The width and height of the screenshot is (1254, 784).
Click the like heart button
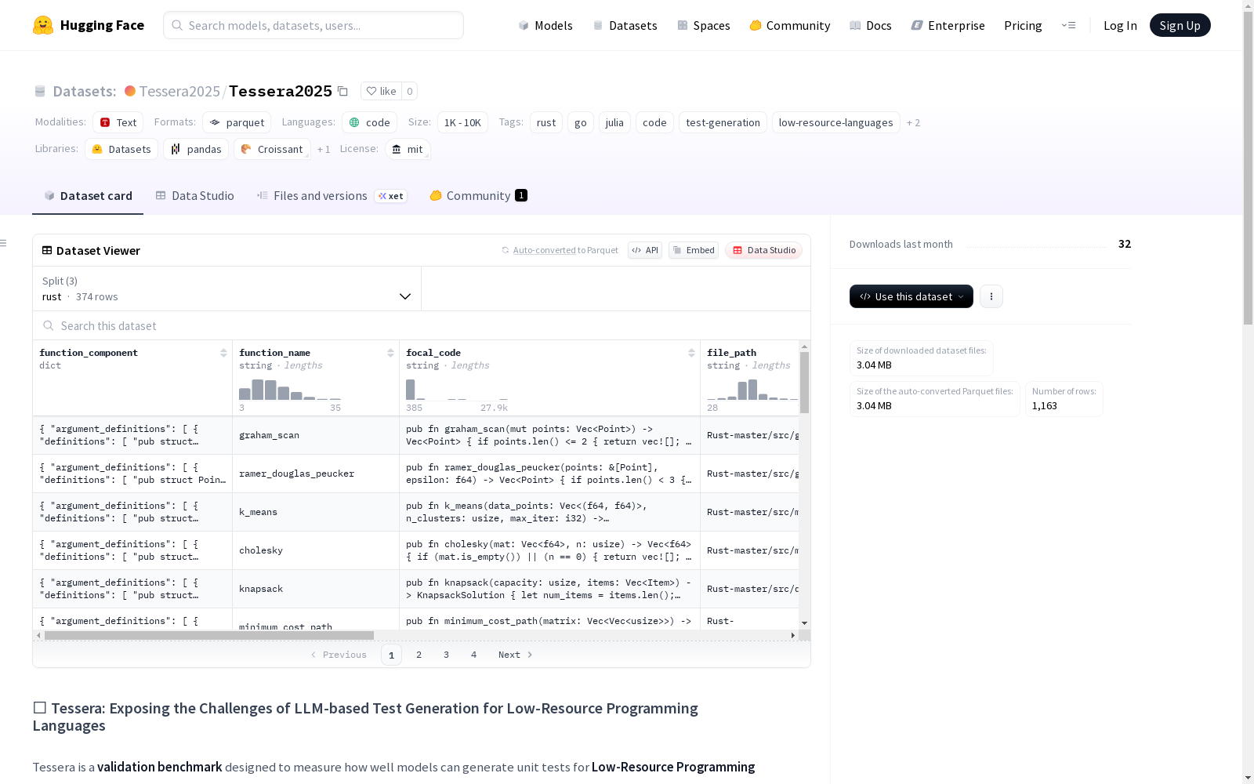(382, 91)
